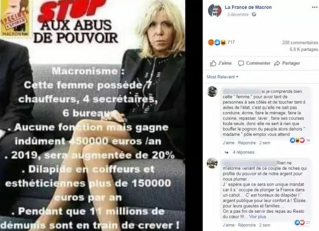
Task: View the 6,8 K partages count
Action: (304, 49)
